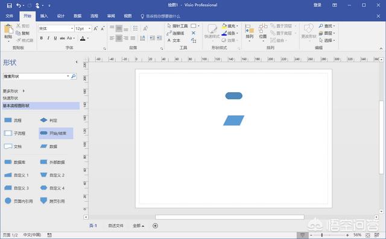This screenshot has height=239, width=386.
Task: Open the font size dropdown
Action: point(89,28)
